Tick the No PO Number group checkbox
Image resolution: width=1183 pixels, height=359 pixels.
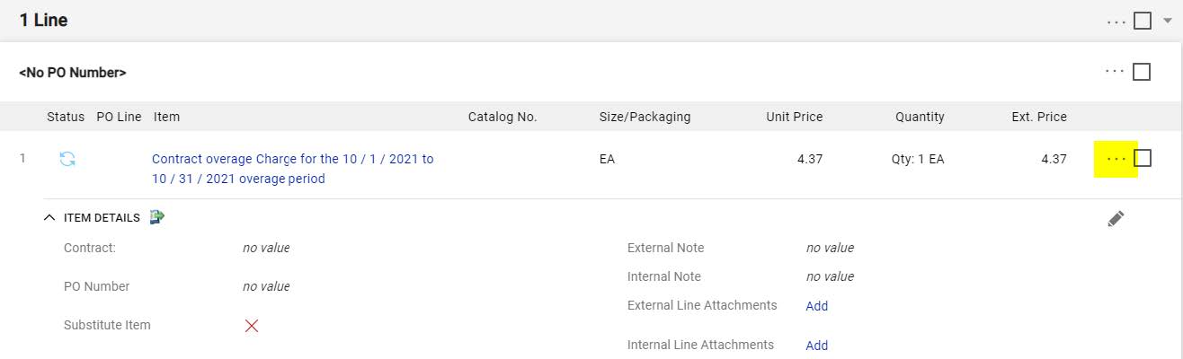point(1142,72)
